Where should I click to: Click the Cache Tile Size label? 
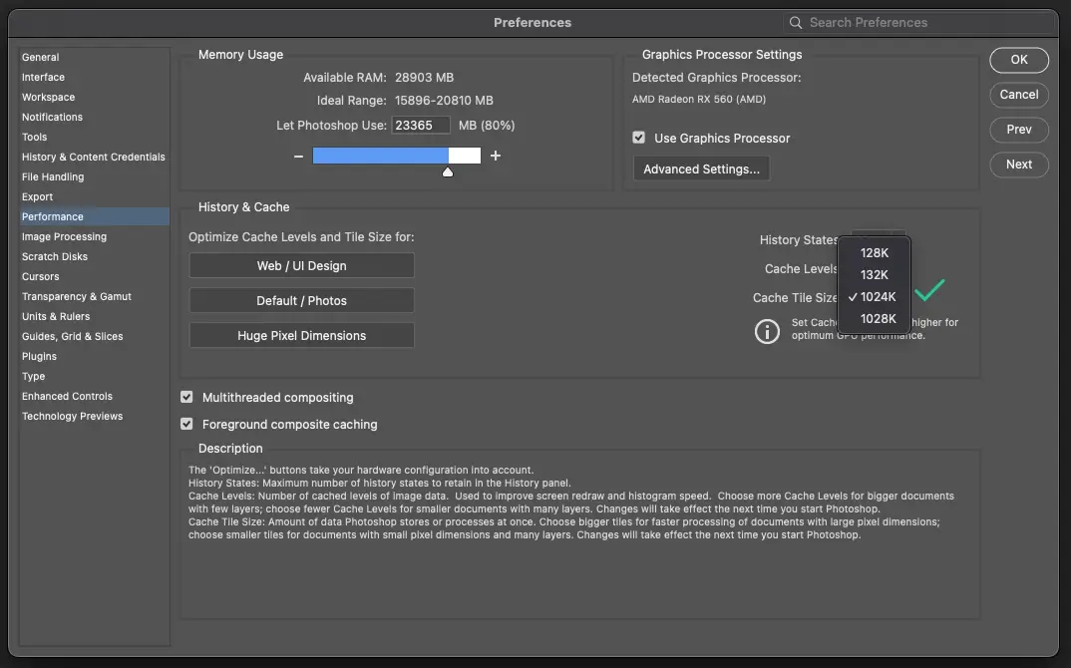tap(795, 298)
